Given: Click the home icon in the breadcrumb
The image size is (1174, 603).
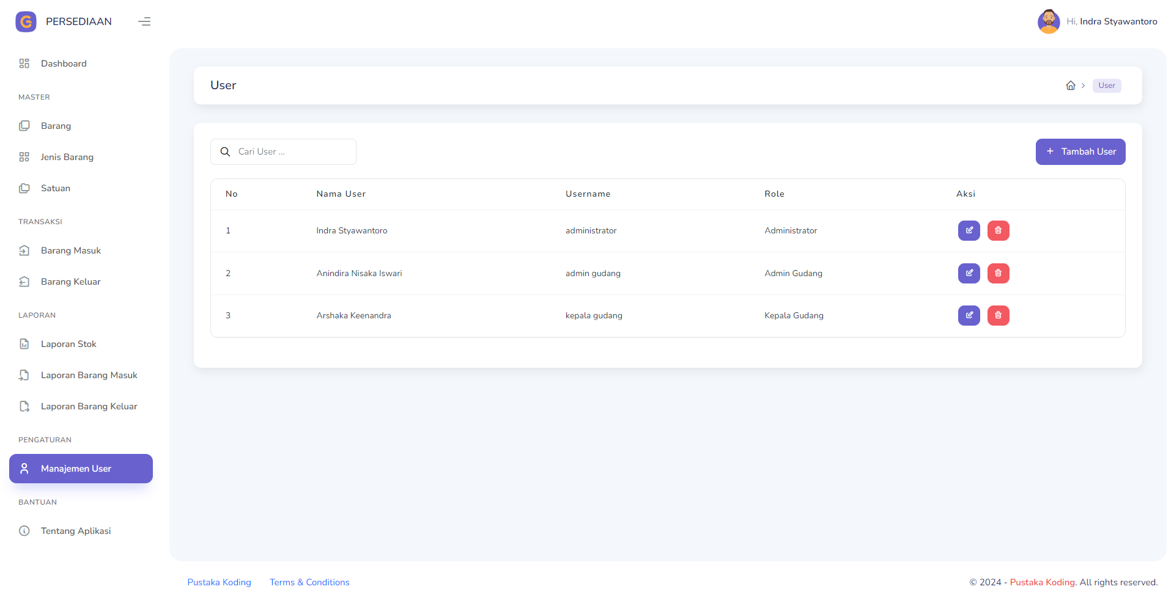Looking at the screenshot, I should click(1071, 86).
